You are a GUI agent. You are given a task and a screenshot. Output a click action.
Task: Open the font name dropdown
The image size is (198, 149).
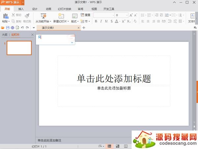coord(113,15)
